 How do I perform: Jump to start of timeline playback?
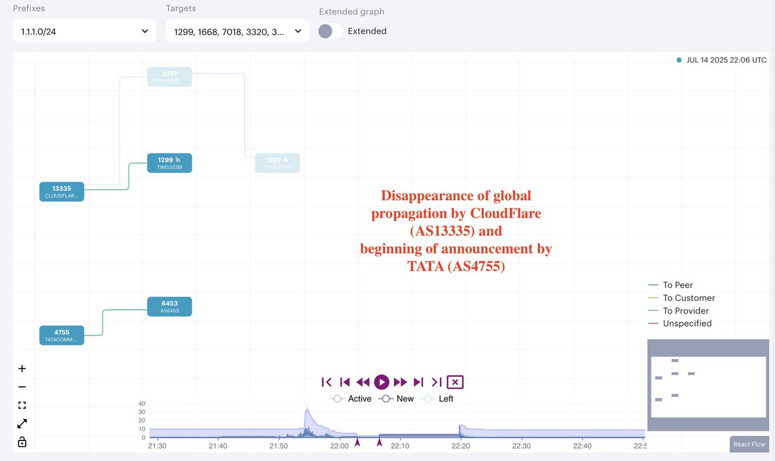327,382
